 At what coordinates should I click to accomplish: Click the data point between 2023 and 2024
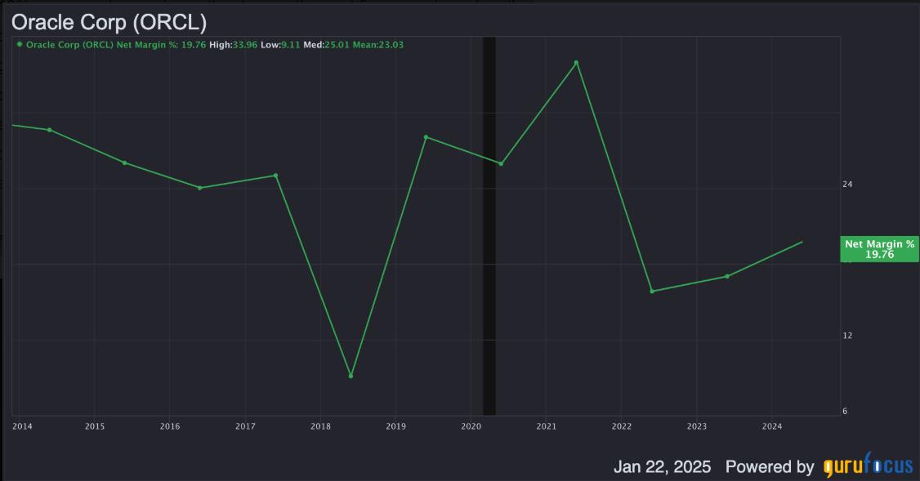click(727, 276)
